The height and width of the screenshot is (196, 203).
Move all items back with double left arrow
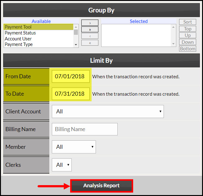(90, 43)
